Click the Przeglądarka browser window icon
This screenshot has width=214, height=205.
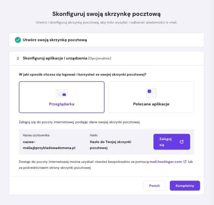coord(62,93)
